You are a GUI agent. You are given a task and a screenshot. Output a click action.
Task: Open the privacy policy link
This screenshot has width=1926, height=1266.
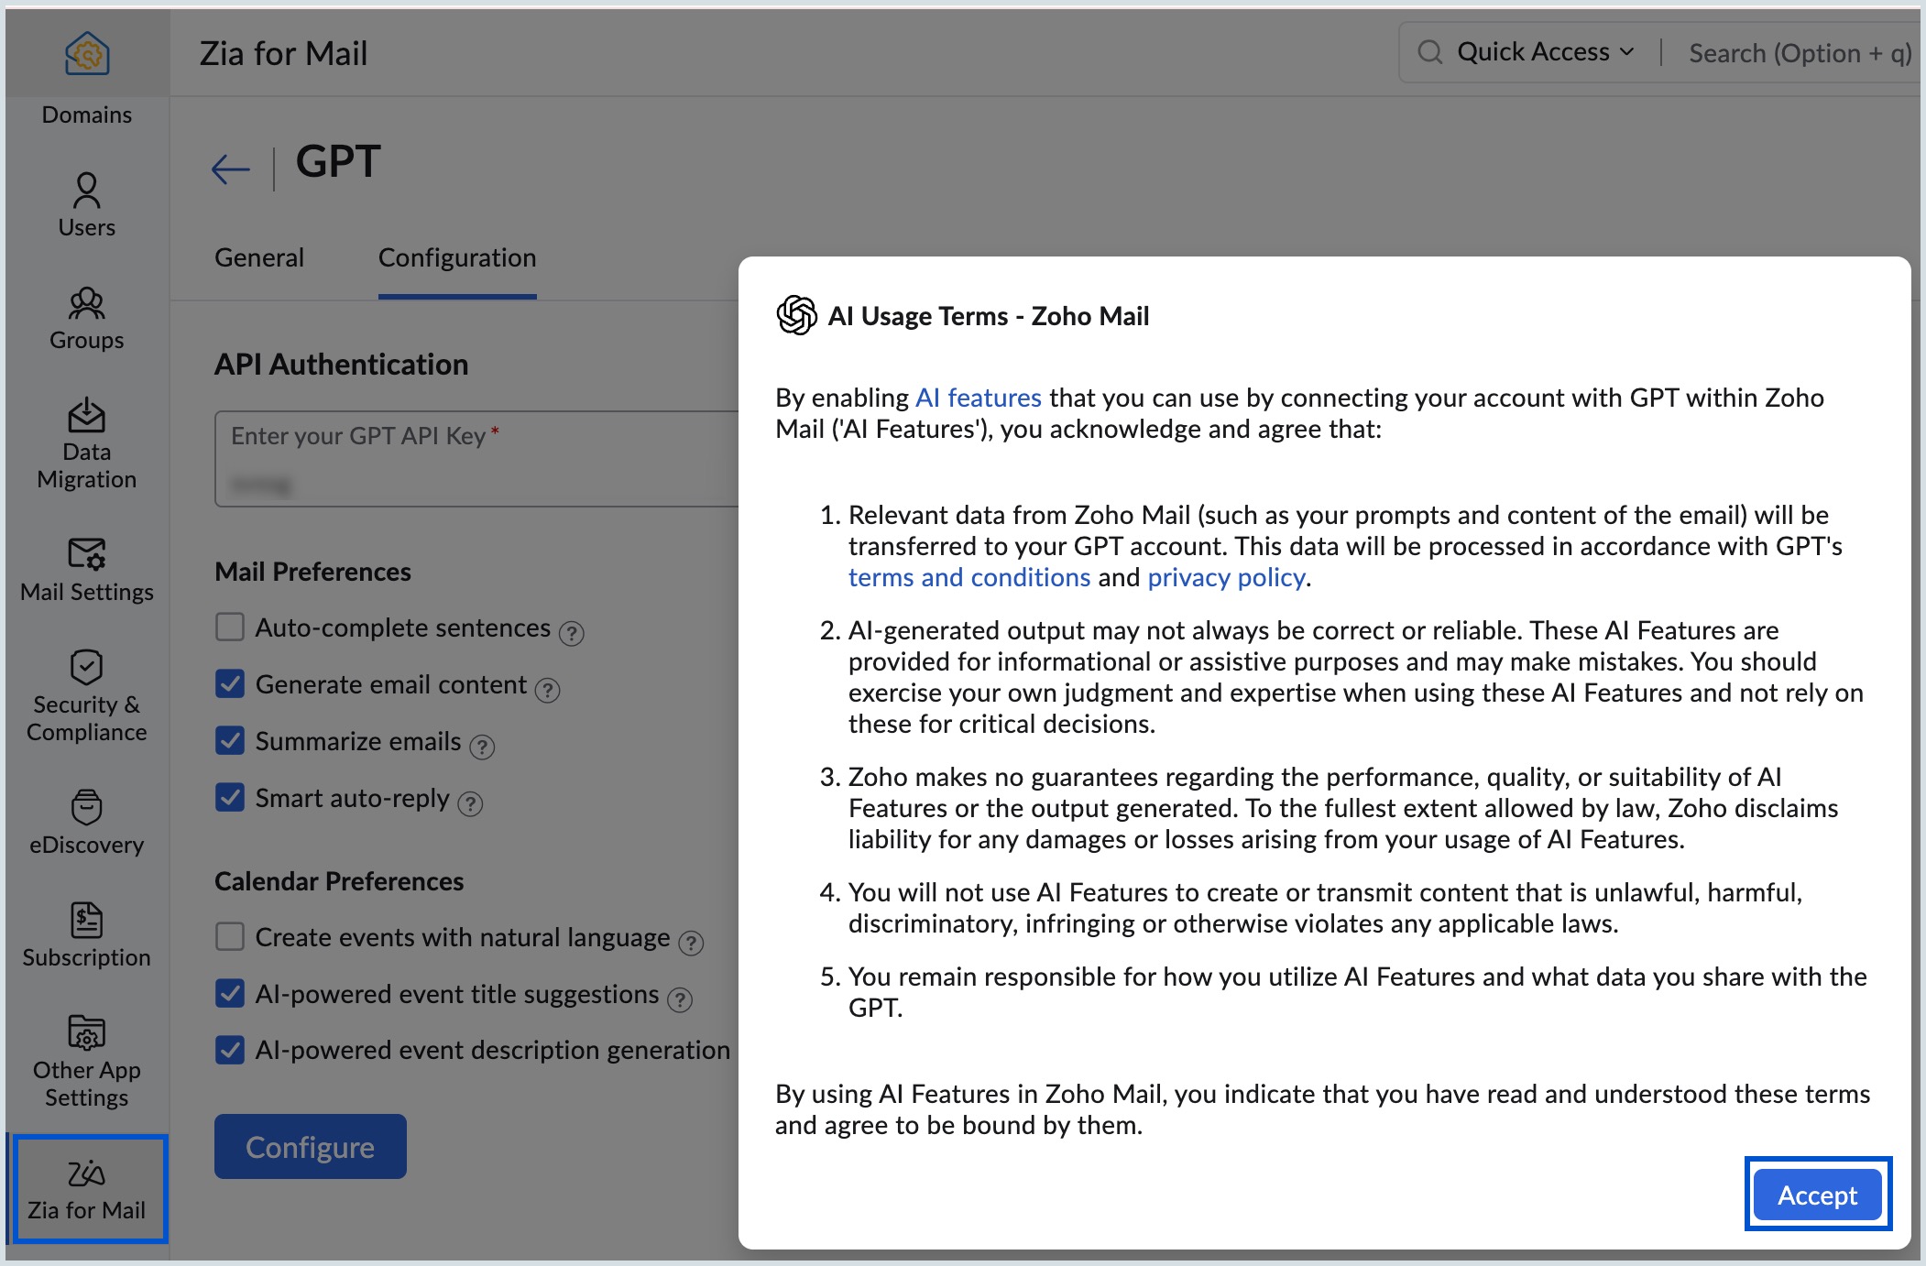[1226, 577]
